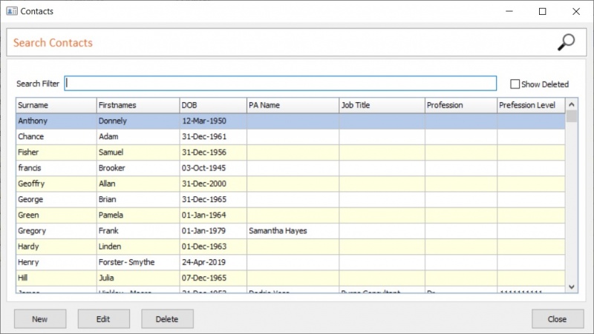
Task: Click the magnifying glass search icon
Action: 566,42
